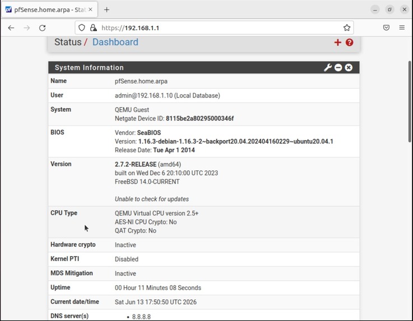This screenshot has width=413, height=321.
Task: Open the Pocket save icon
Action: coord(386,27)
